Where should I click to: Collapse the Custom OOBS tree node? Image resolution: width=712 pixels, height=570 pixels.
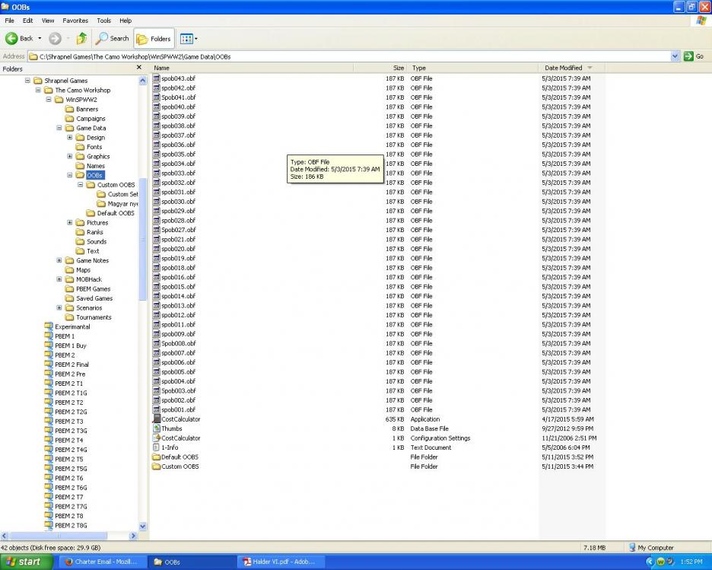click(x=81, y=185)
